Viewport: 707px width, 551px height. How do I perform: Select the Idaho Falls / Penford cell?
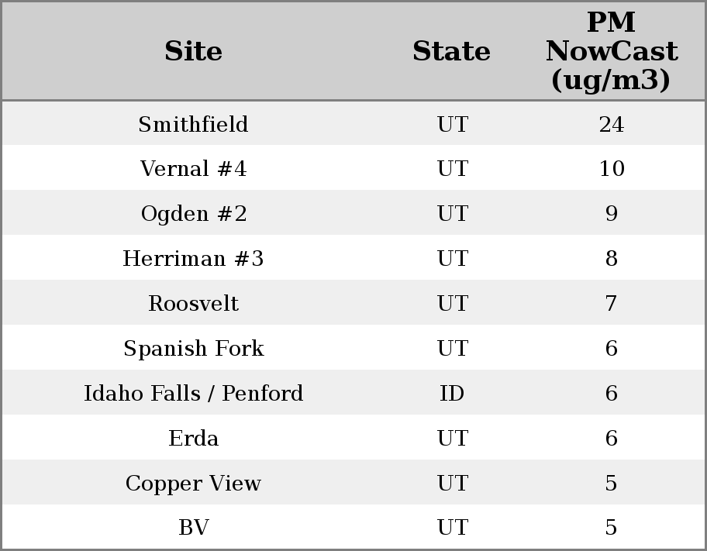pos(193,394)
